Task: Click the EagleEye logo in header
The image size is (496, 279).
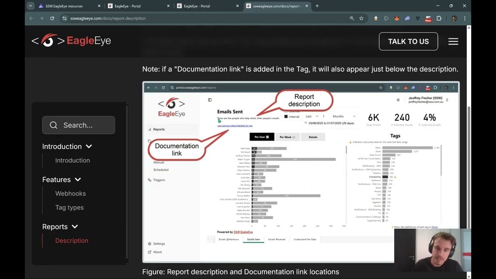Action: [71, 40]
